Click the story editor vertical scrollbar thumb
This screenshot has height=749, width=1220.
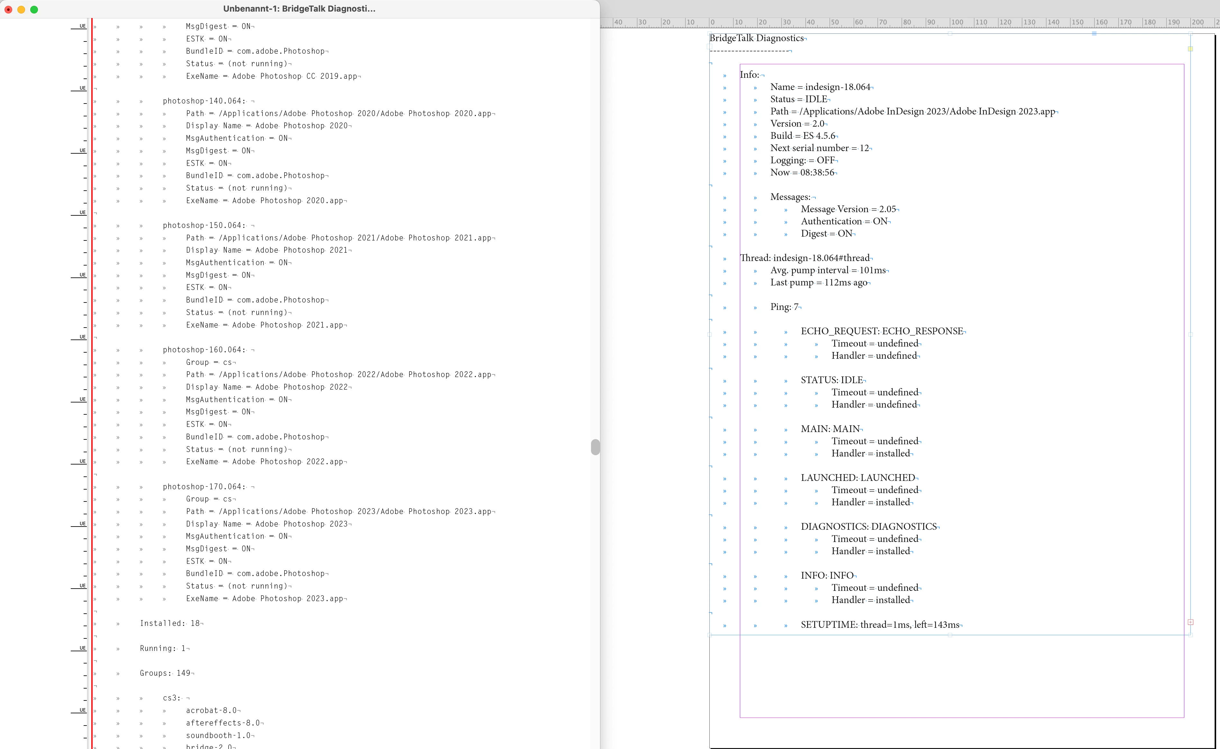(595, 447)
